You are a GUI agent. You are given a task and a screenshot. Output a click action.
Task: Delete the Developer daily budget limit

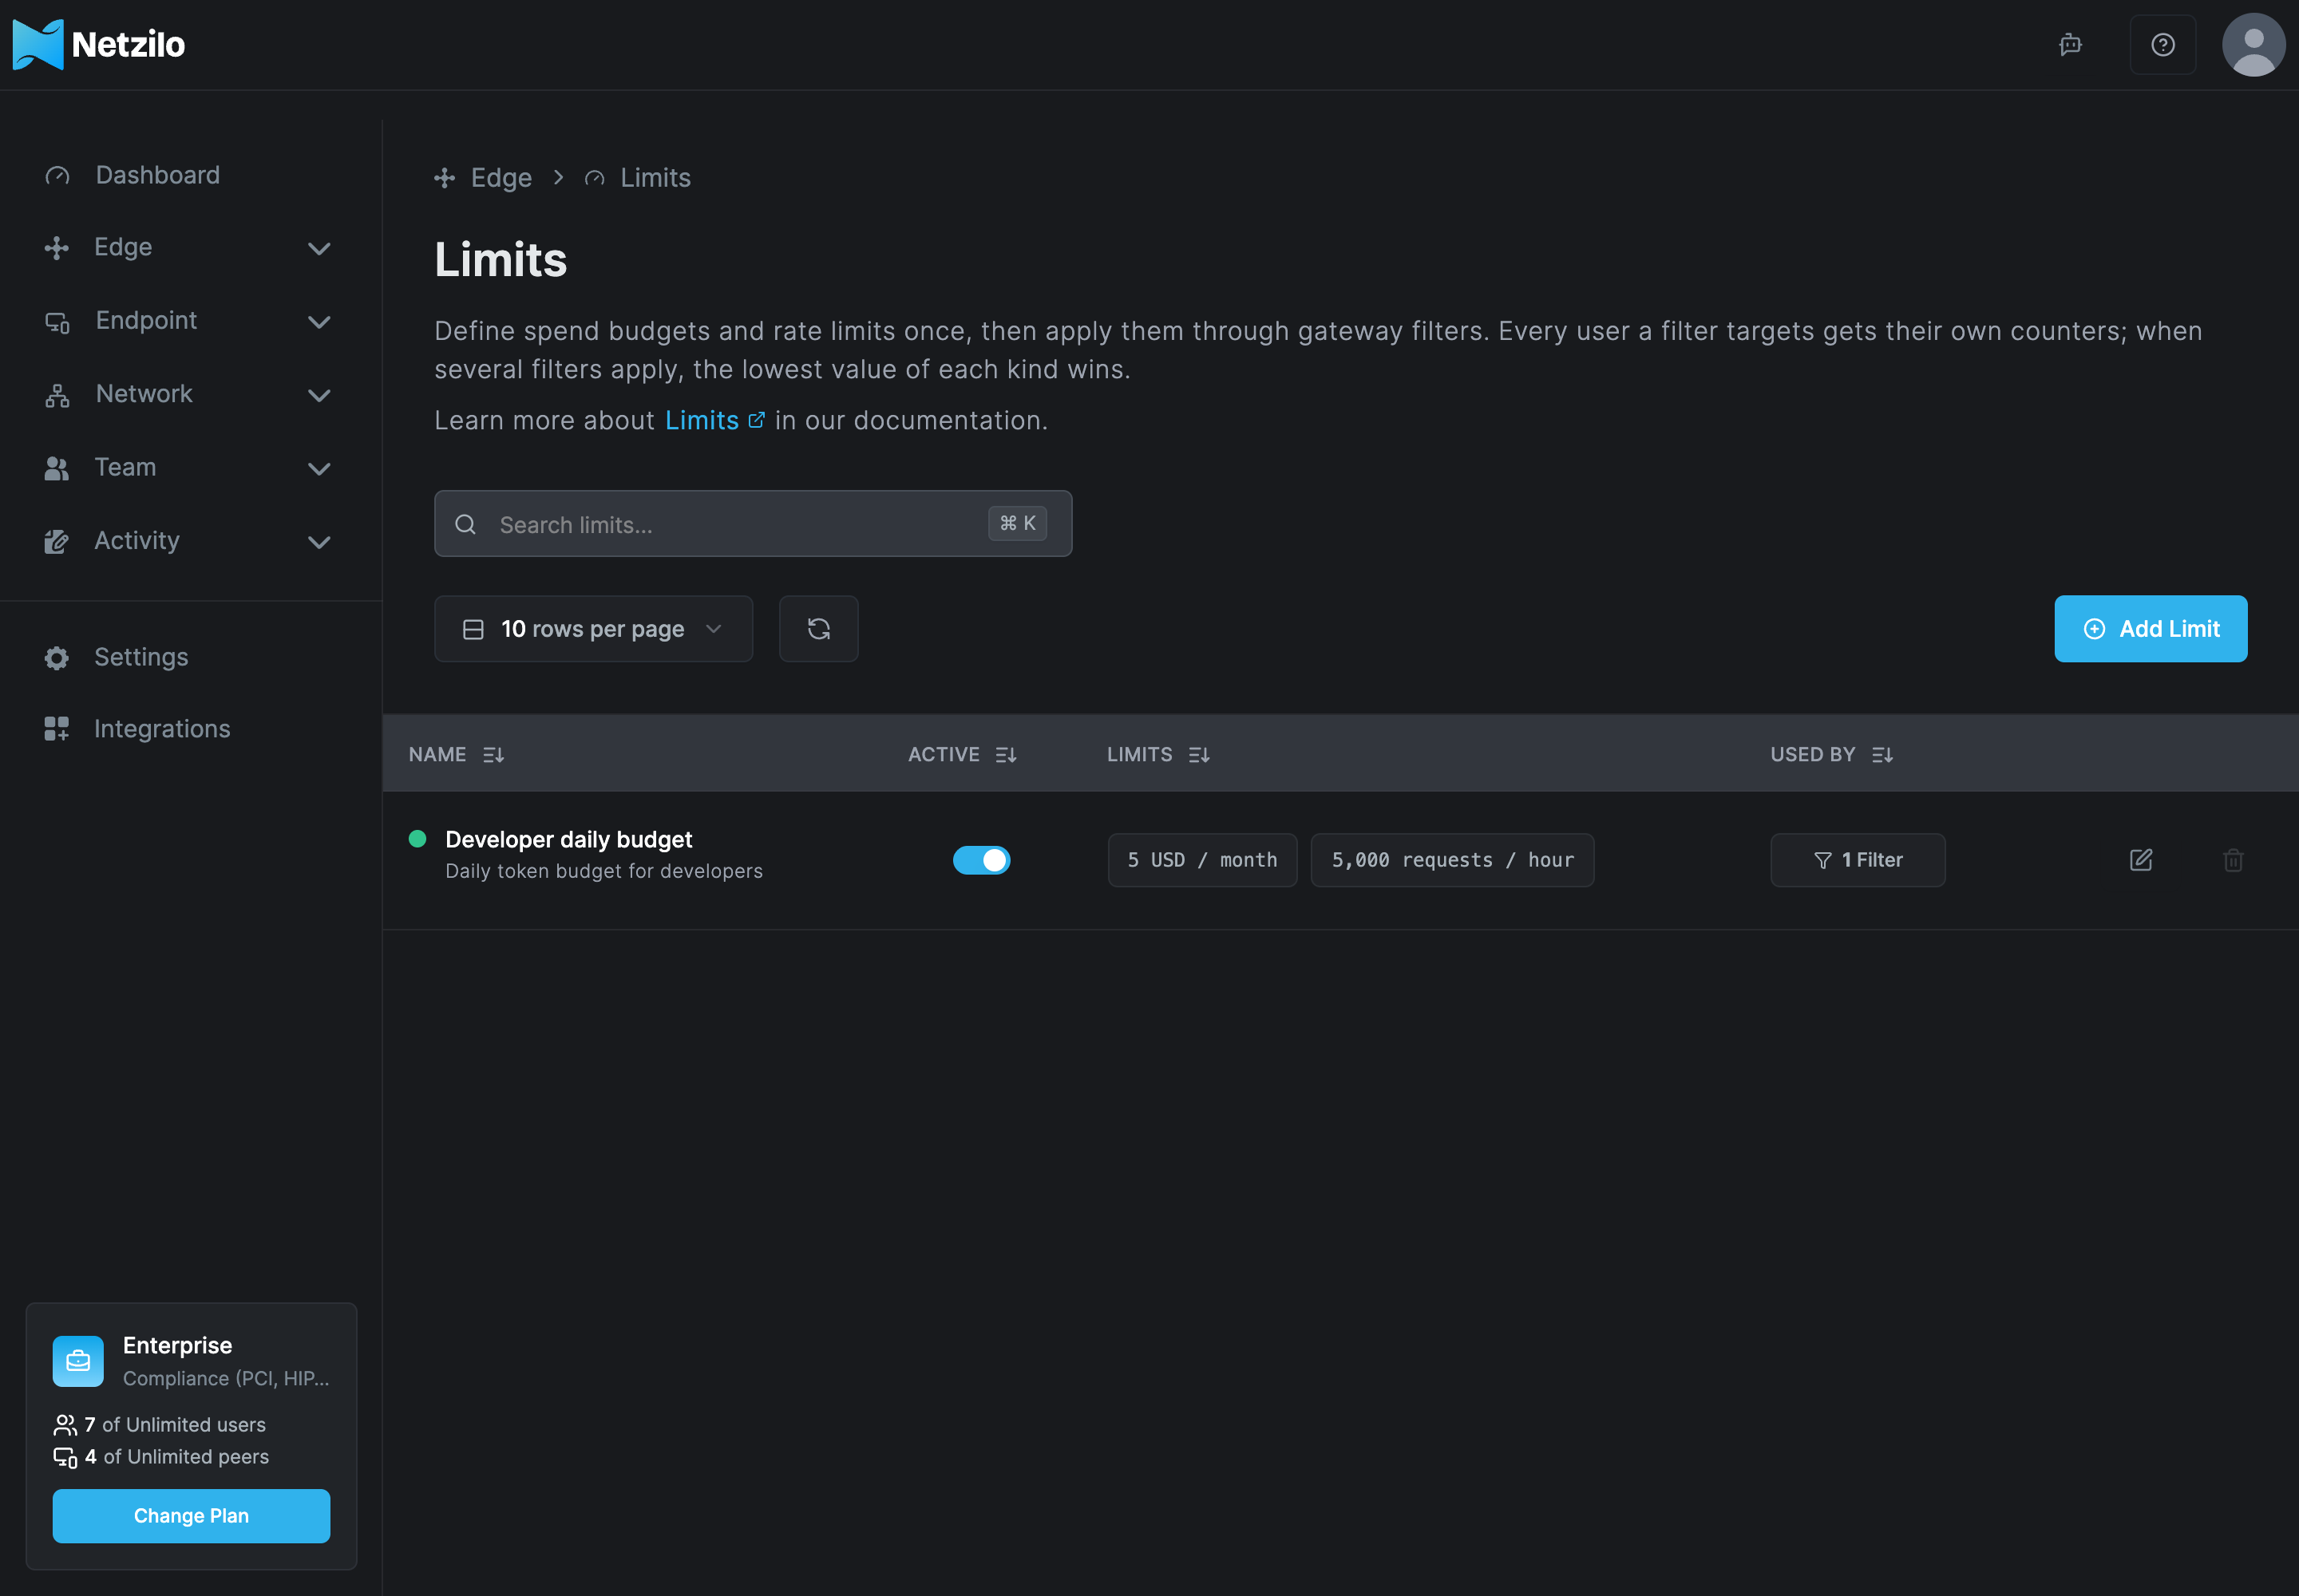tap(2233, 860)
